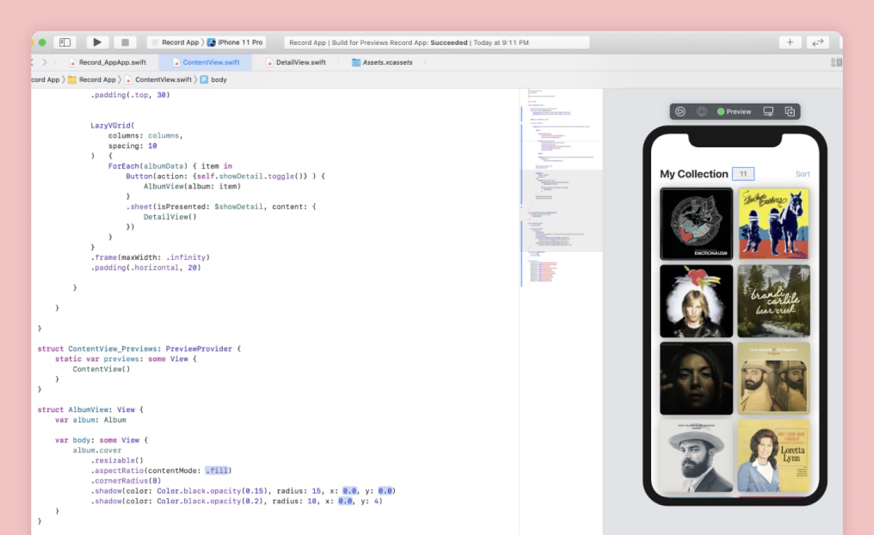Click the Swift file icon in jump bar
Screen dimensions: 874x535
point(128,80)
